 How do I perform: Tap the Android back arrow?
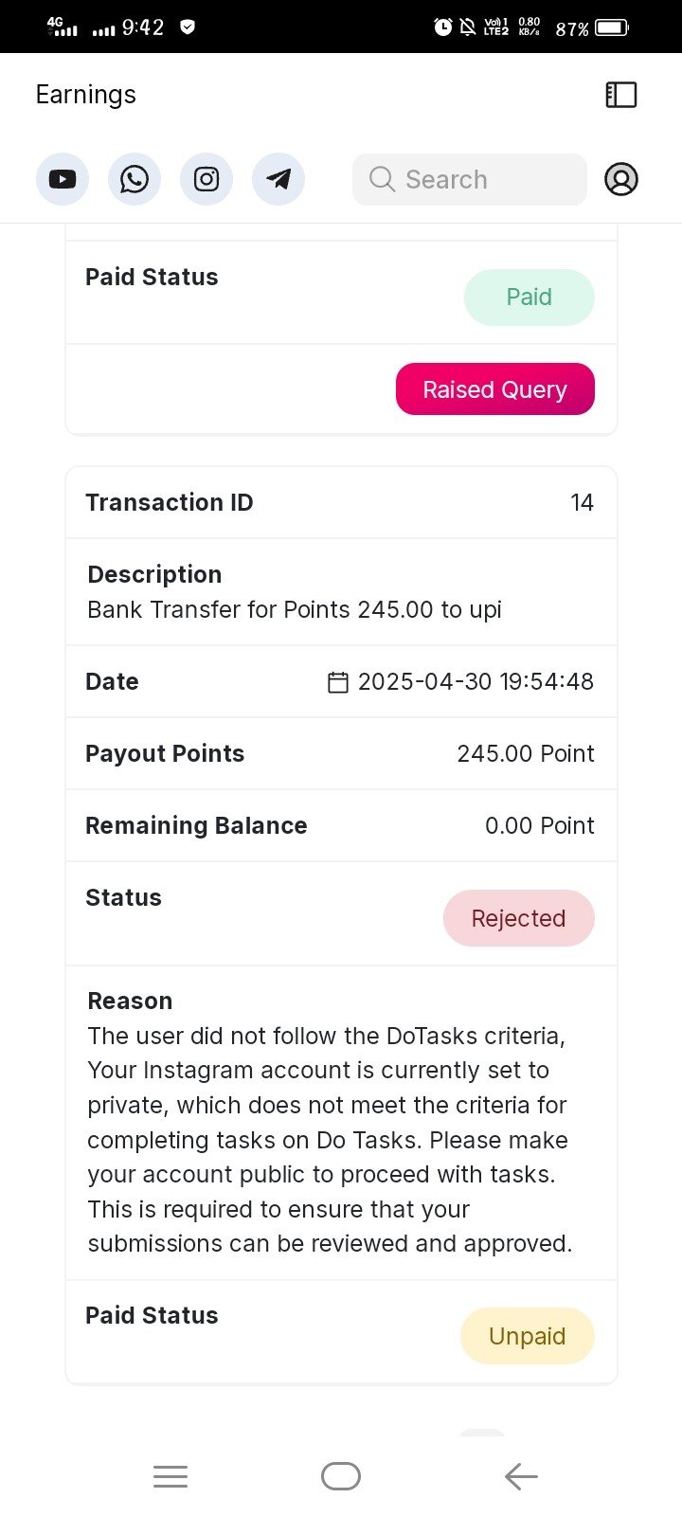[x=521, y=1476]
